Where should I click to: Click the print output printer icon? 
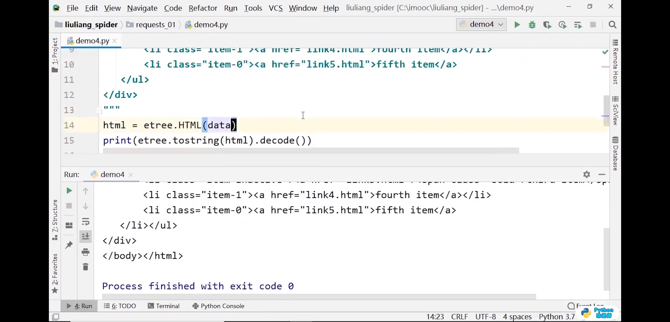86,252
